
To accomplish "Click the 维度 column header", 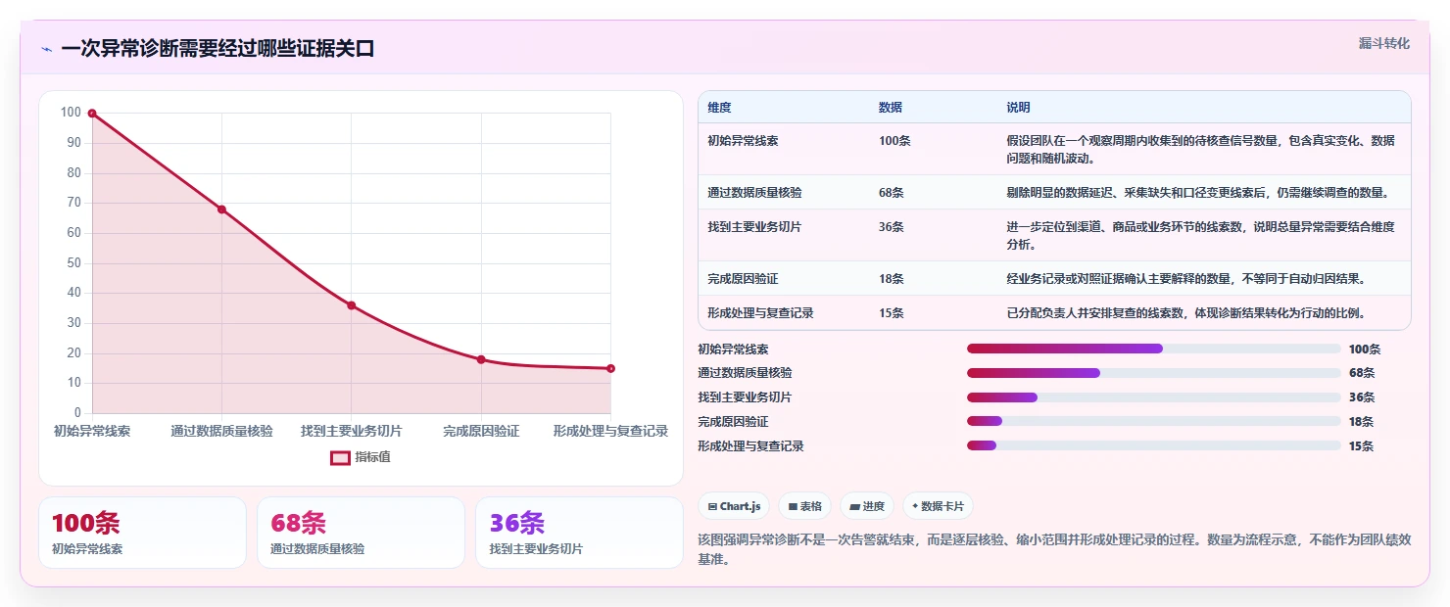I will pyautogui.click(x=719, y=108).
